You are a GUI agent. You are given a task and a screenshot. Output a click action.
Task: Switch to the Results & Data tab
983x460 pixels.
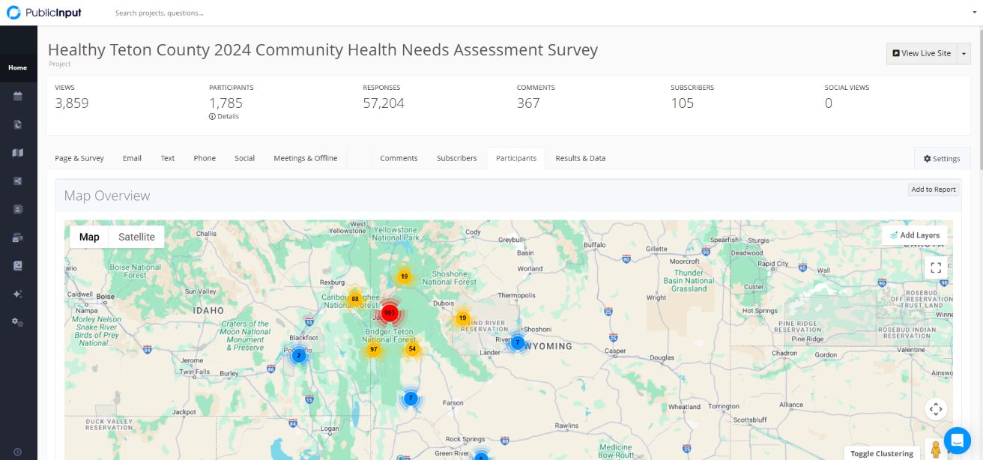click(x=580, y=158)
